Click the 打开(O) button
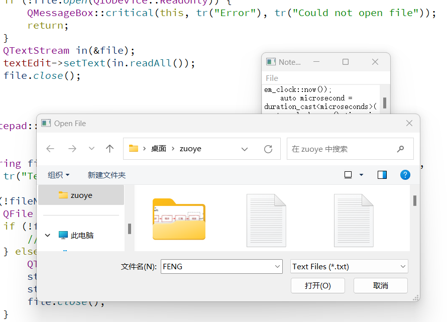The height and width of the screenshot is (322, 447). coord(317,285)
